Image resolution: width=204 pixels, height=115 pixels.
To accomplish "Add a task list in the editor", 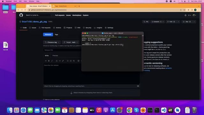I will tap(74, 61).
